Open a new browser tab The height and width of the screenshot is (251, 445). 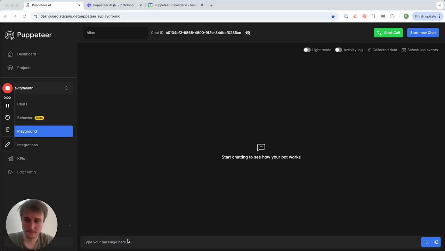coord(211,5)
